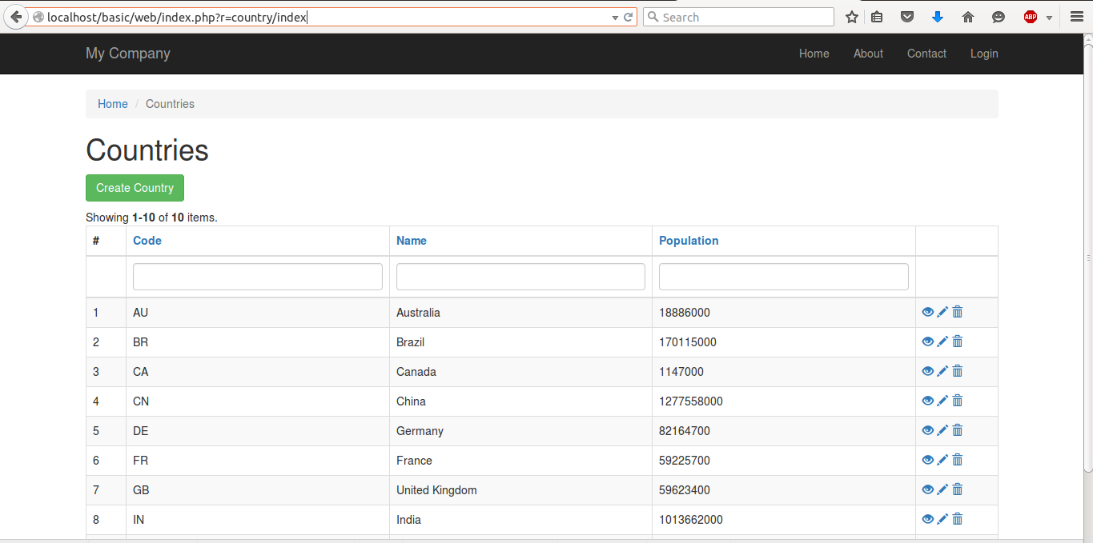Open Home in the navbar
The width and height of the screenshot is (1093, 543).
pos(814,54)
